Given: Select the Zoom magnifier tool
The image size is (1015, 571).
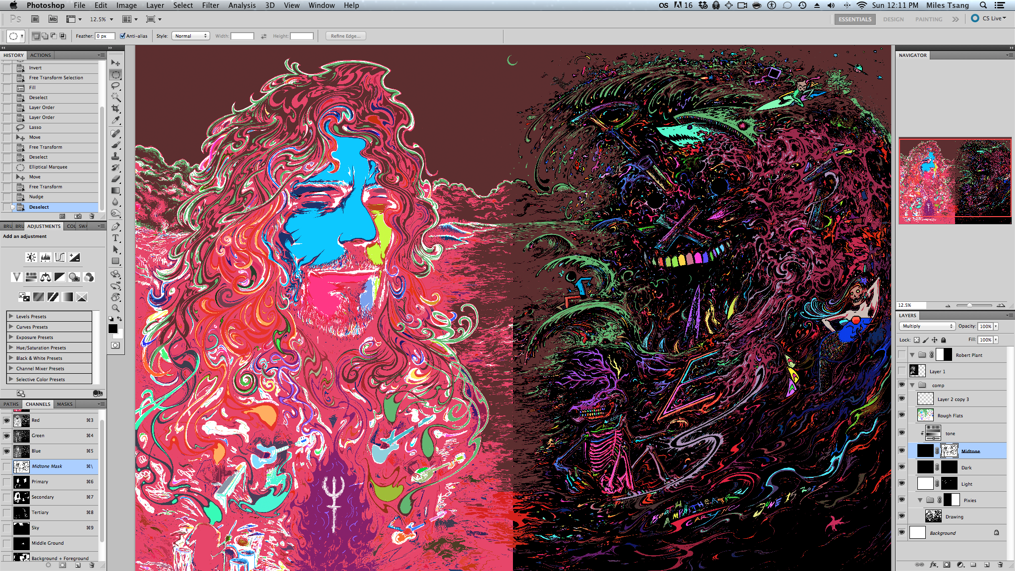Looking at the screenshot, I should pos(115,308).
